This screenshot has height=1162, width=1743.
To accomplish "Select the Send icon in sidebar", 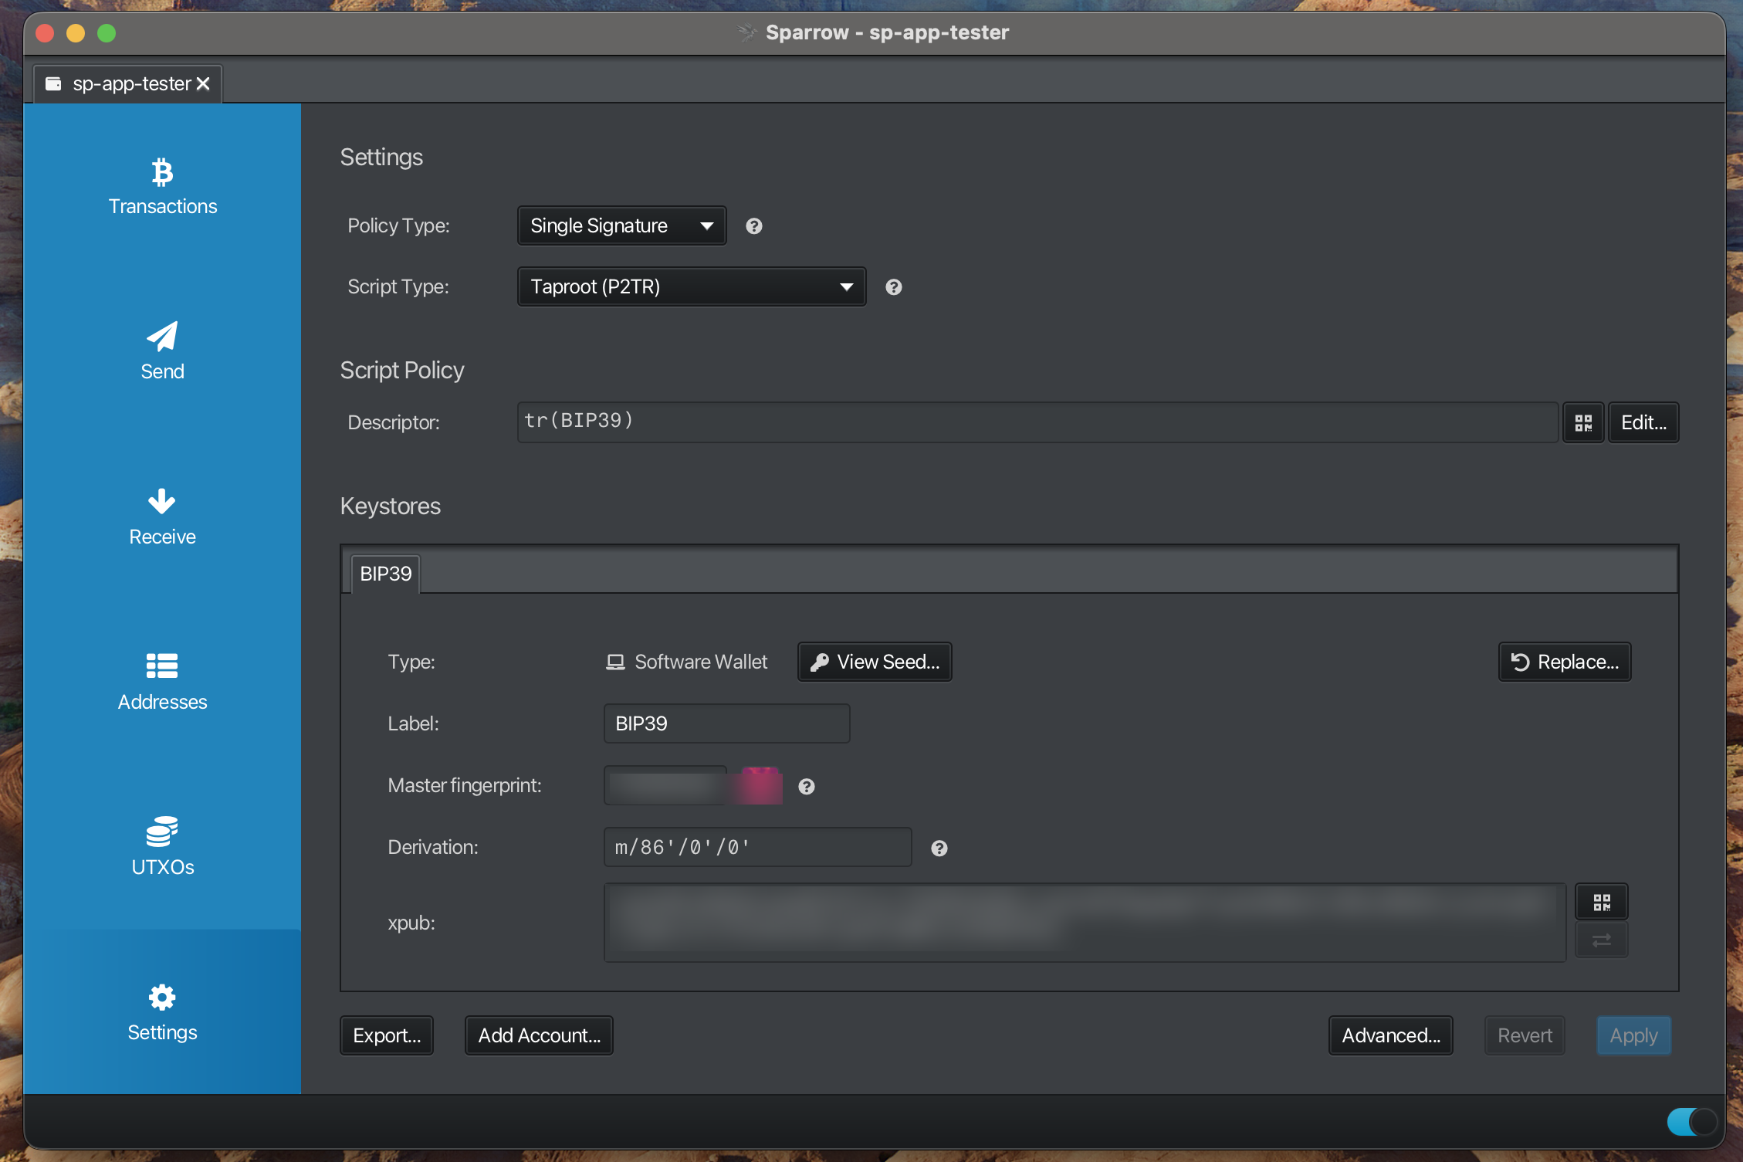I will (162, 351).
